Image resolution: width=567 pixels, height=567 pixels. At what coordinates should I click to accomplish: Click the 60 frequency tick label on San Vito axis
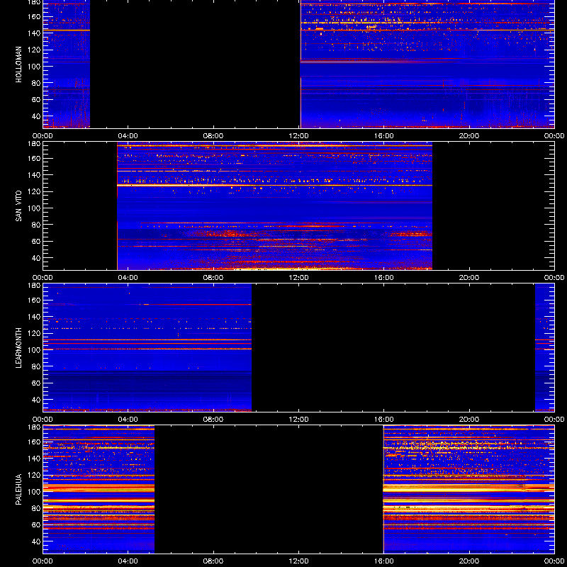[x=37, y=241]
